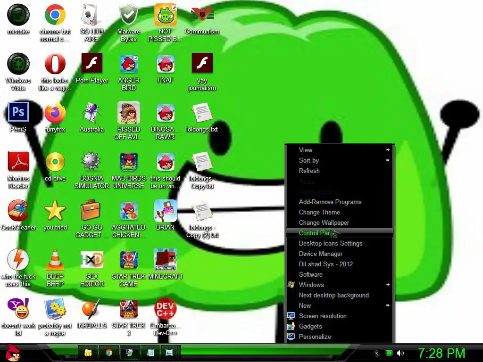Choose Personalize from the context menu

pyautogui.click(x=340, y=337)
